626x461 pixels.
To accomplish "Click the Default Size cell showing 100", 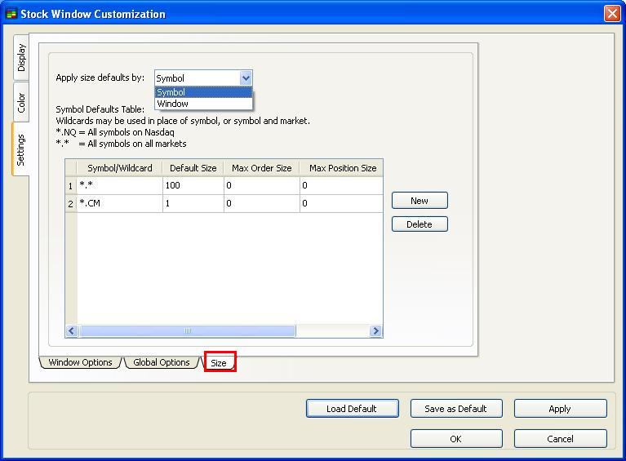I will [x=193, y=186].
